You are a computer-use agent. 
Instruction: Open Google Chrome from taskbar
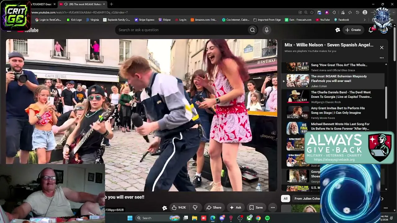[258, 218]
